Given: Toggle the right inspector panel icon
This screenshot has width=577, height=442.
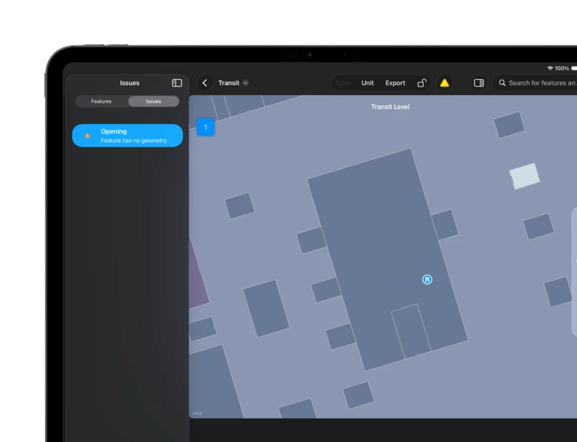Looking at the screenshot, I should click(479, 83).
